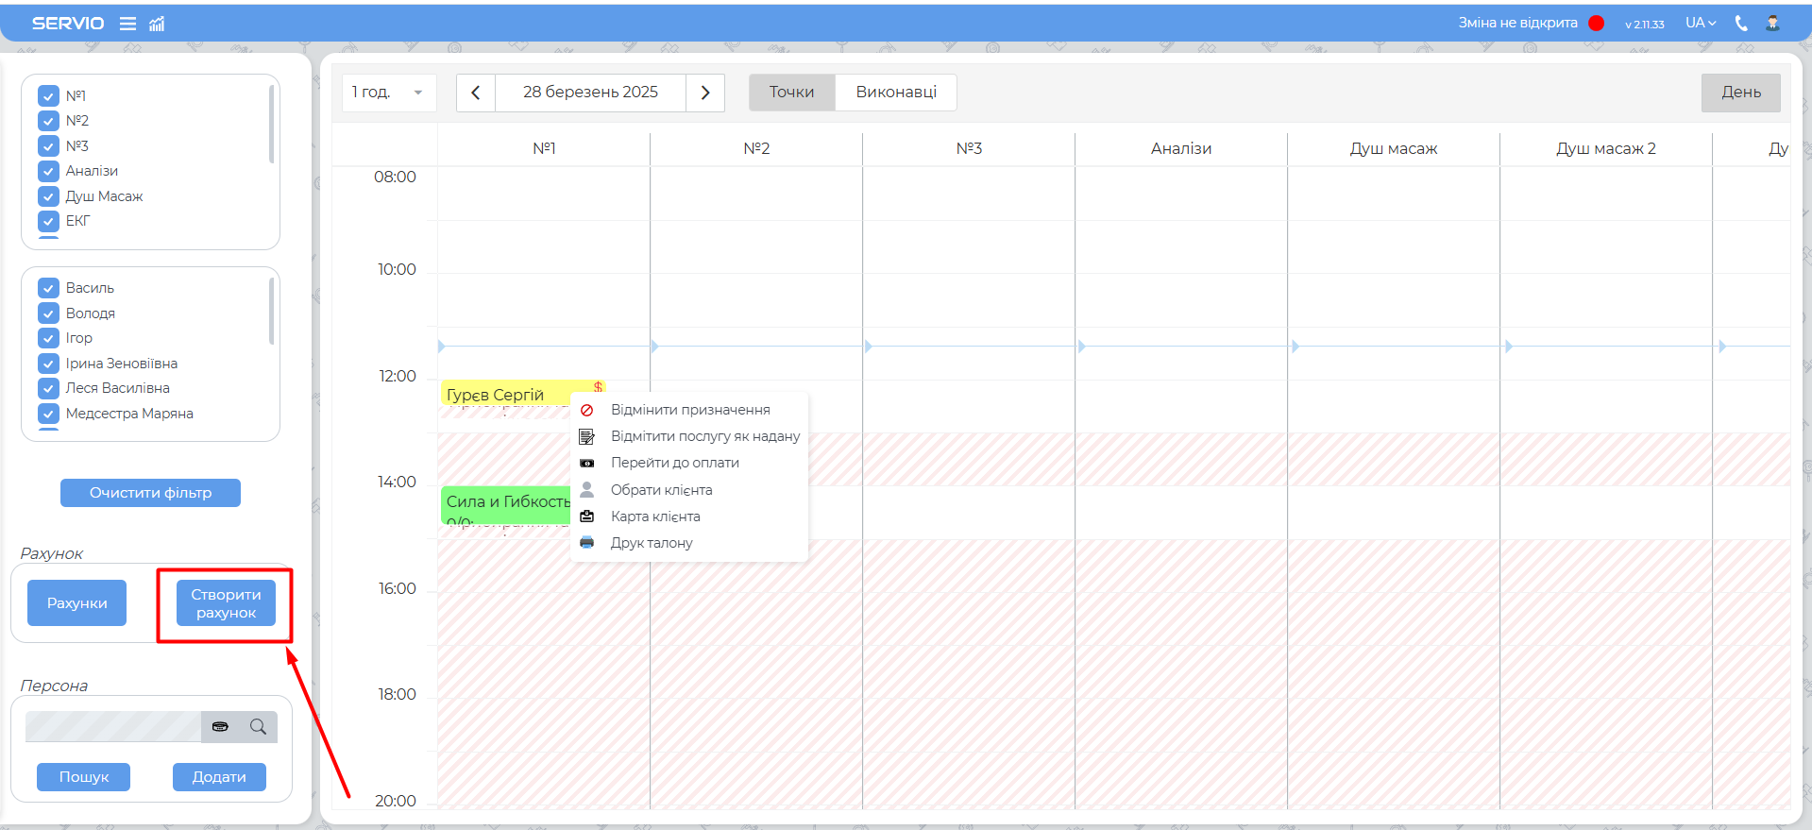Uncheck the Ірина Зеновіївна checkbox
This screenshot has width=1812, height=830.
(x=49, y=364)
